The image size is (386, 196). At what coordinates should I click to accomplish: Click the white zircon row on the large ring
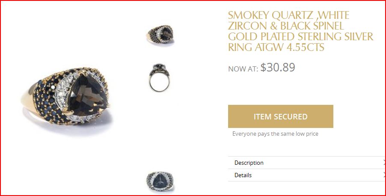pos(62,90)
